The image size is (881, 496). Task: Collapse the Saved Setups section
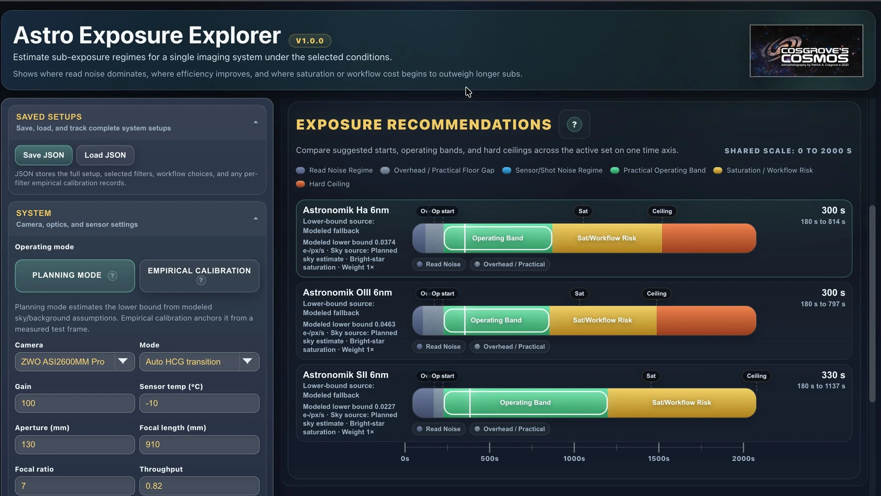(x=255, y=122)
